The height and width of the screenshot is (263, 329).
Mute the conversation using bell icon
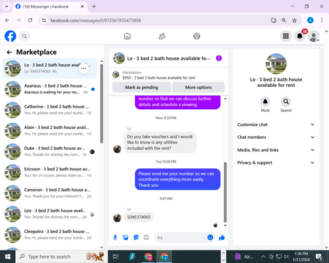click(x=265, y=101)
